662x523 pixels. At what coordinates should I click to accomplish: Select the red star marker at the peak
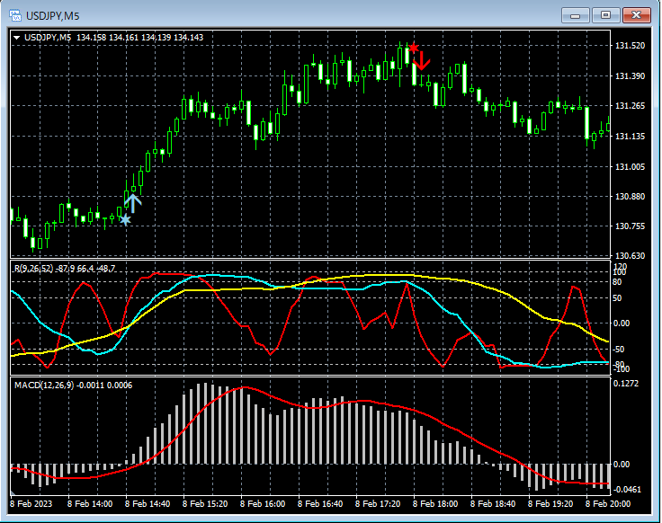[x=413, y=48]
